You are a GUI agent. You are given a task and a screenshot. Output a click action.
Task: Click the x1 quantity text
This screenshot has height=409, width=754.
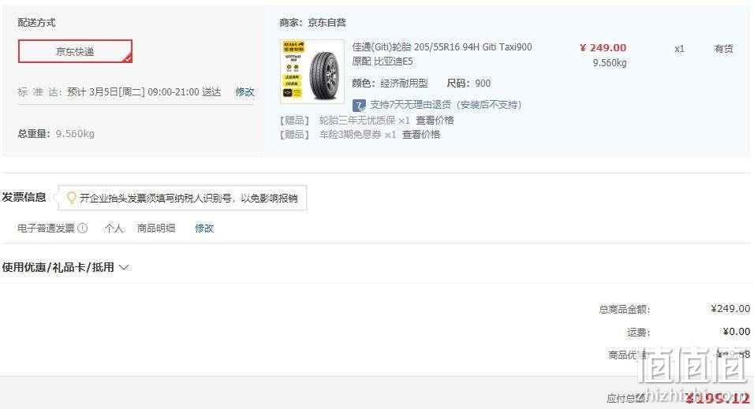[679, 49]
